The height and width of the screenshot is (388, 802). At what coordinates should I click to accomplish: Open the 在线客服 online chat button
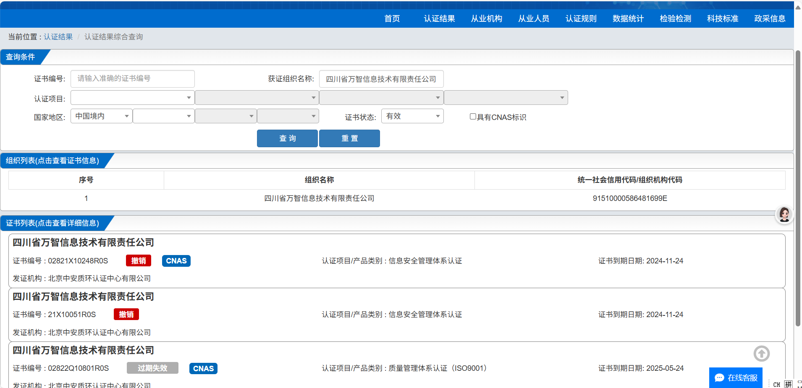736,378
